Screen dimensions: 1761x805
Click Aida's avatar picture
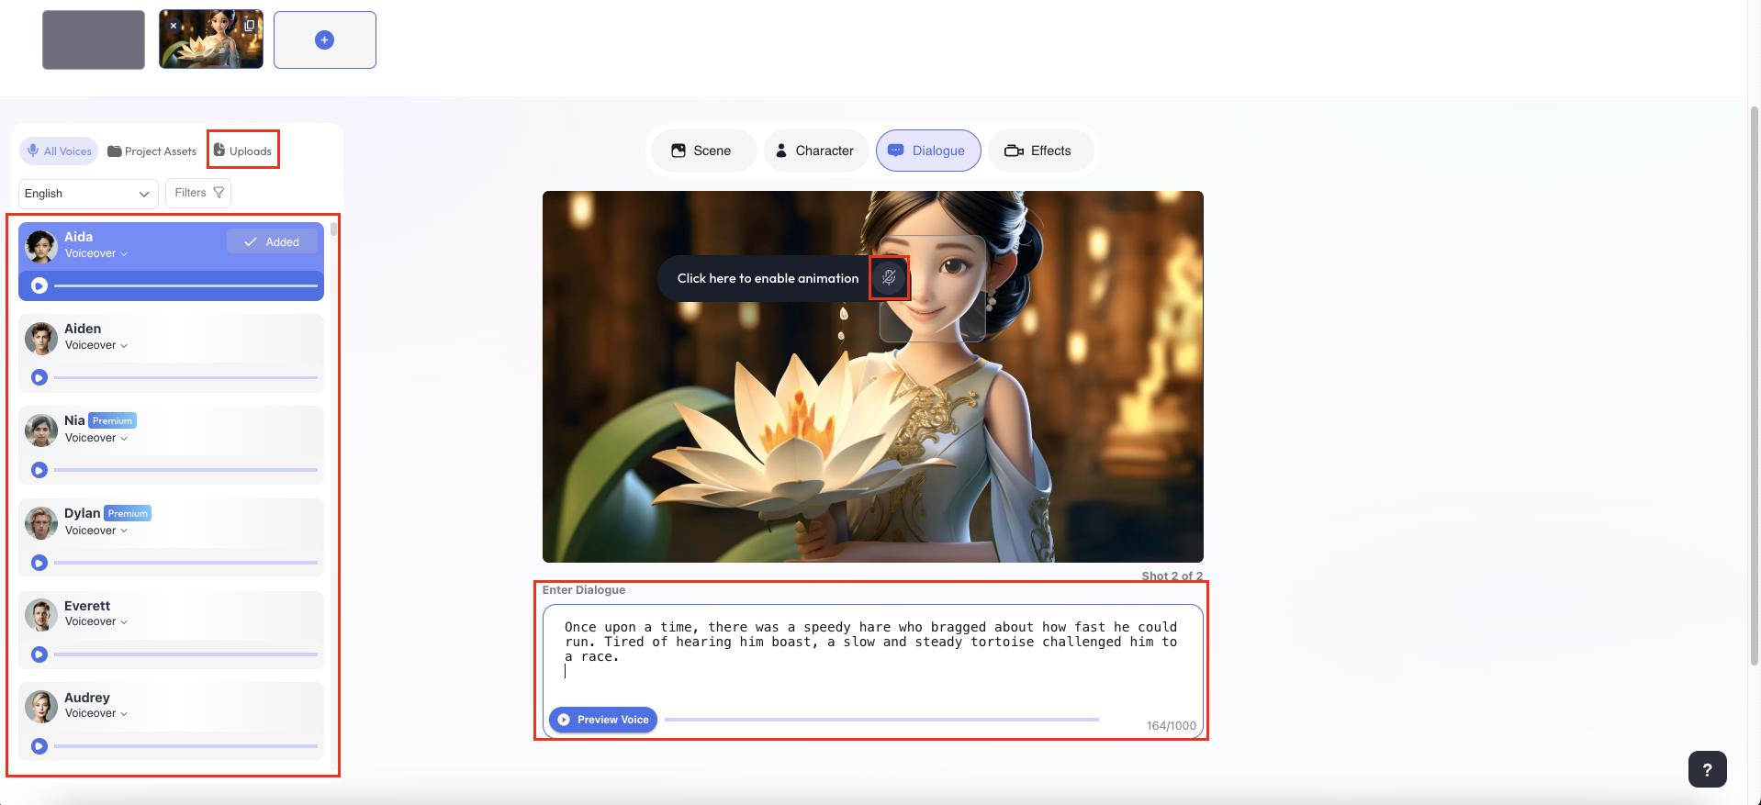pos(41,246)
